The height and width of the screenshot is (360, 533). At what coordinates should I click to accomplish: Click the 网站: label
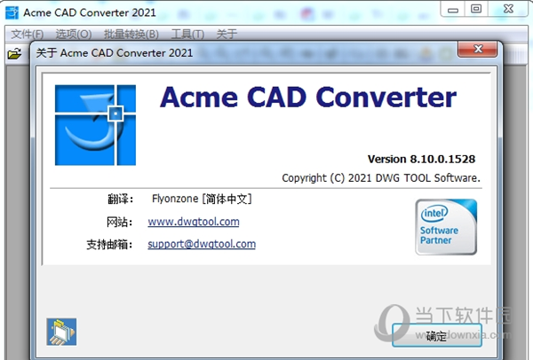point(120,223)
